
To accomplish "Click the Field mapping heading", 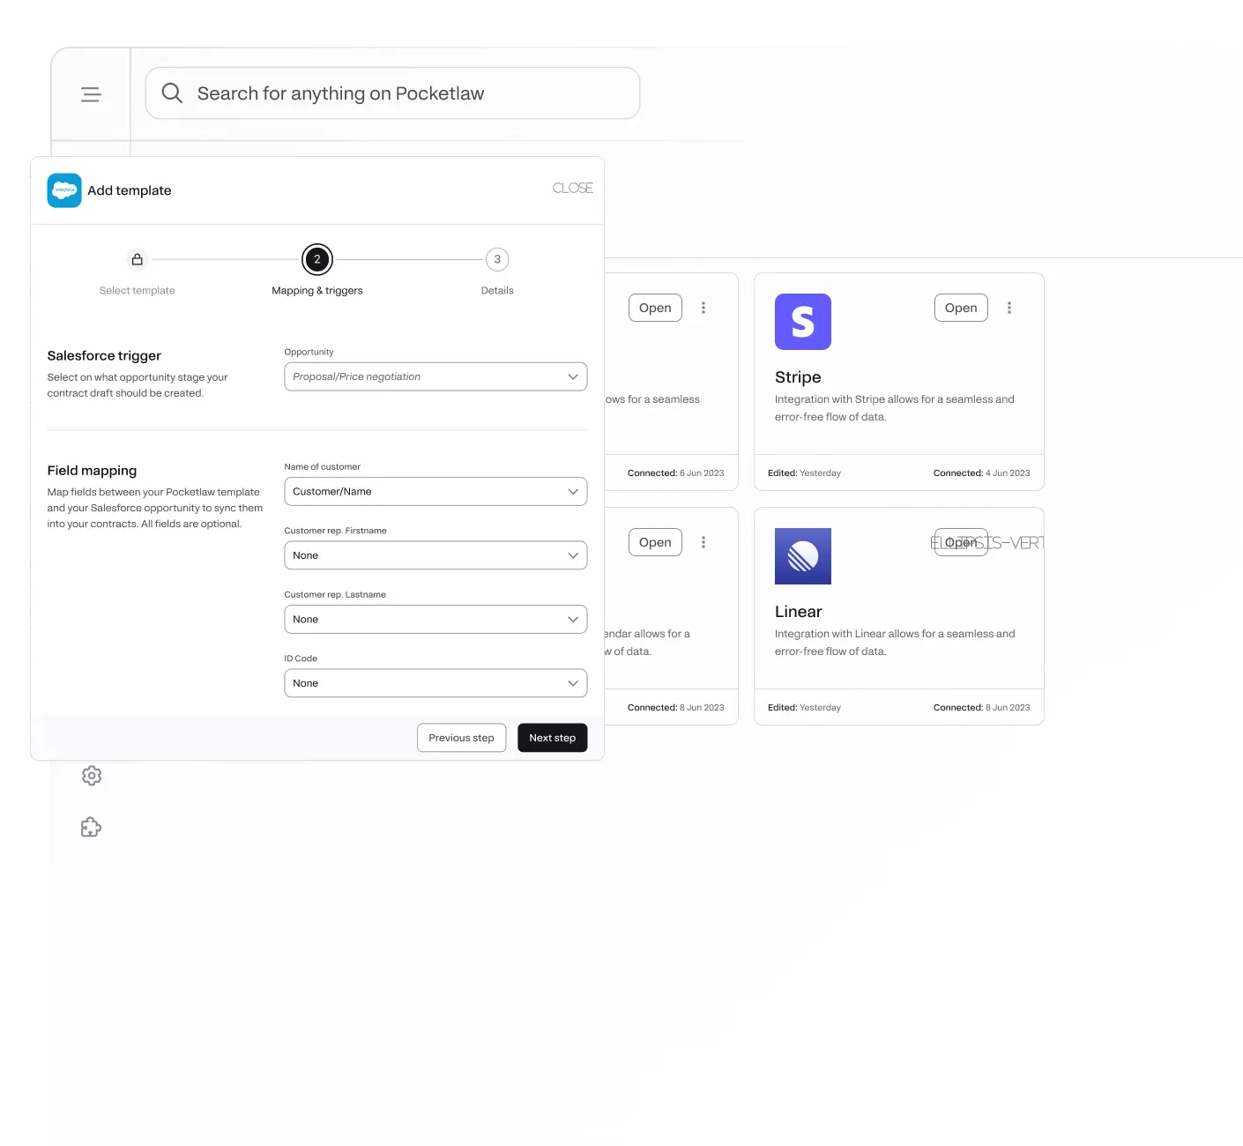I will [92, 471].
